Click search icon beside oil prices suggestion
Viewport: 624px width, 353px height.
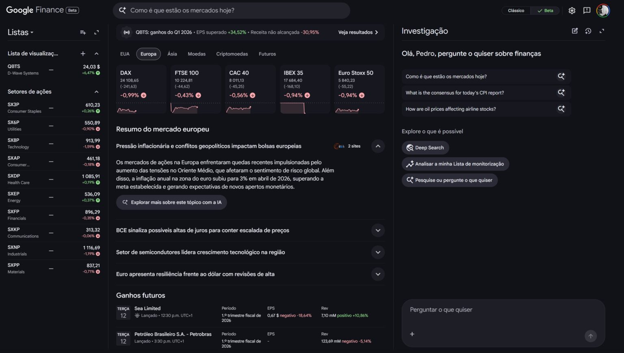point(561,109)
